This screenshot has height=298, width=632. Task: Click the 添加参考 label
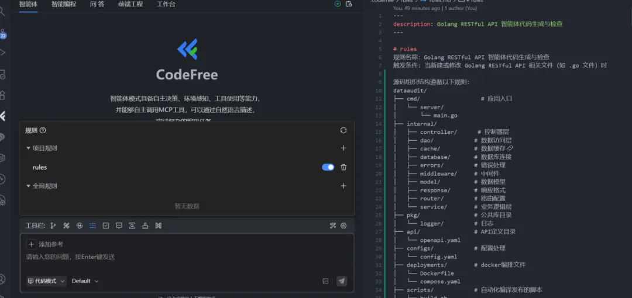point(51,244)
